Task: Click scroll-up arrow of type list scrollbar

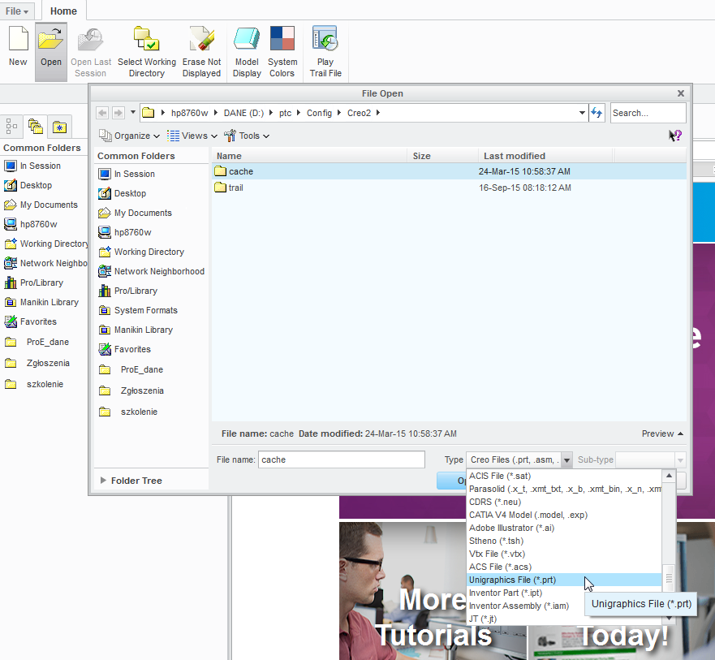Action: (669, 476)
